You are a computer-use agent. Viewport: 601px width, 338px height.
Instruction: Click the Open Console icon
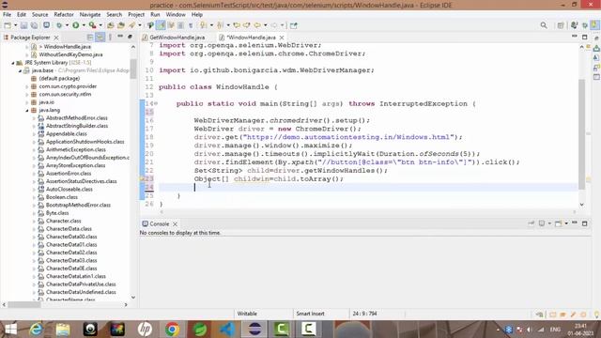(x=558, y=223)
